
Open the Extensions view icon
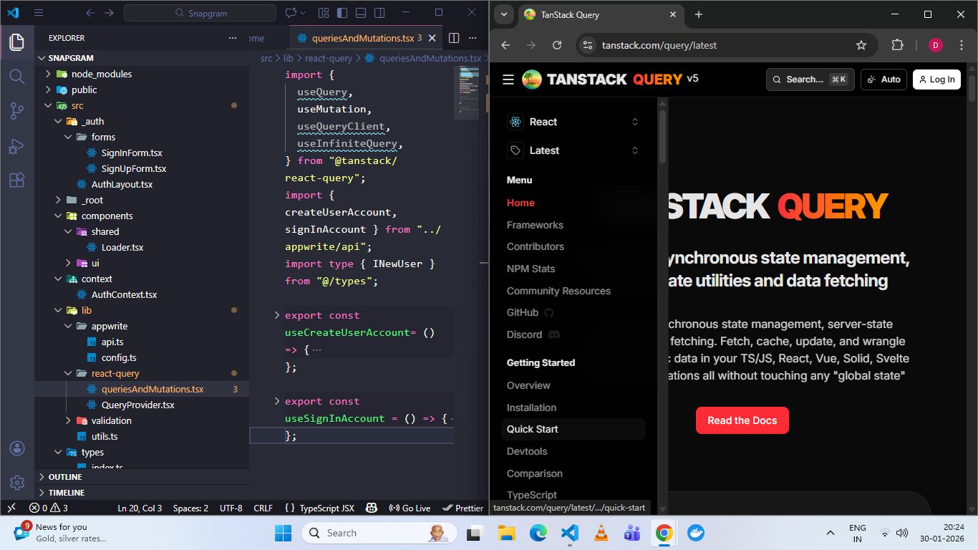tap(16, 180)
